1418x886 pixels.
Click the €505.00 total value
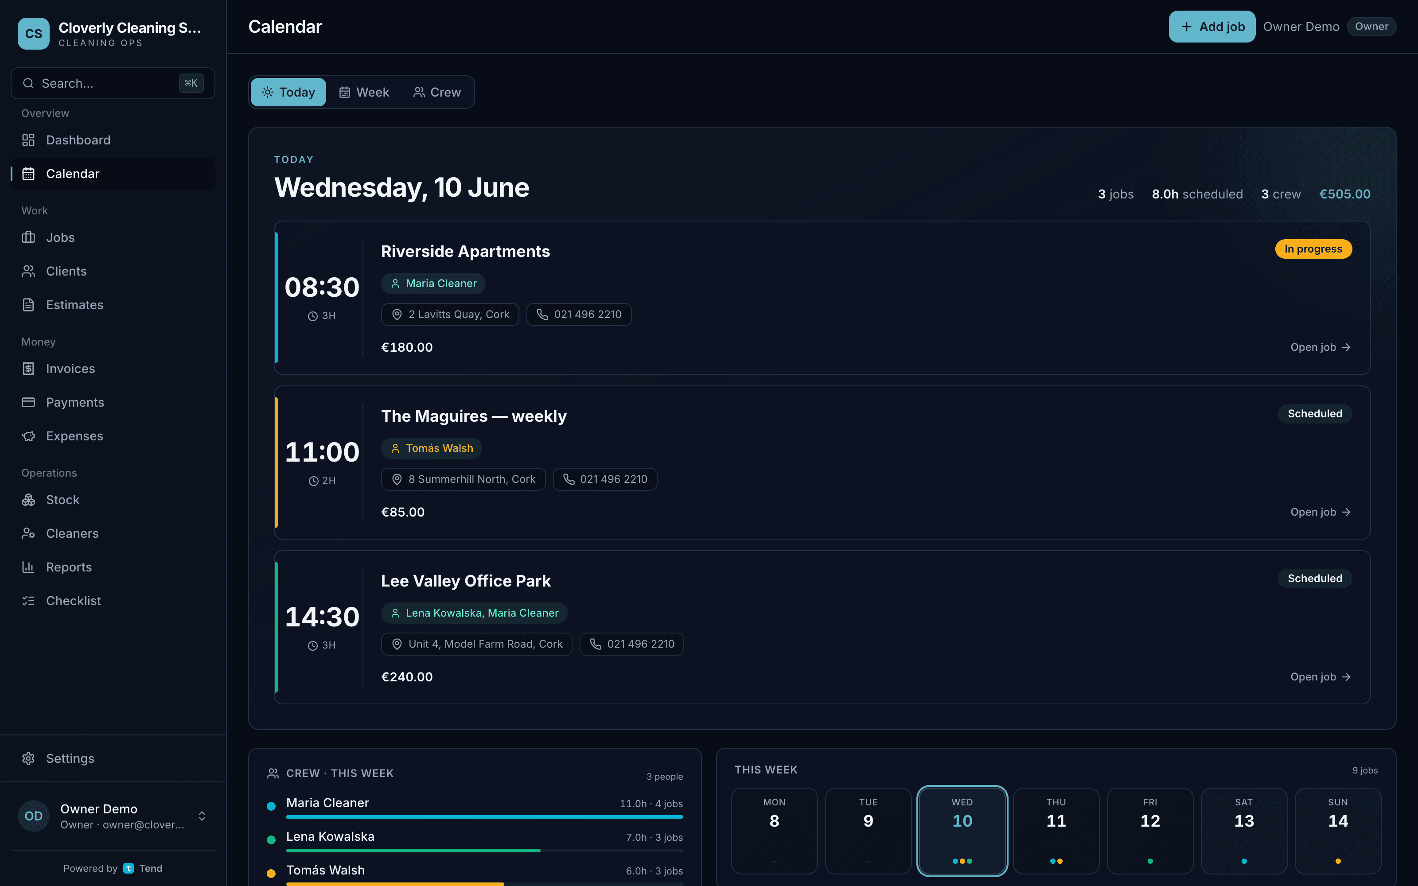point(1345,194)
